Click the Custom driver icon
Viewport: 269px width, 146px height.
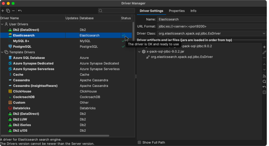(10, 103)
